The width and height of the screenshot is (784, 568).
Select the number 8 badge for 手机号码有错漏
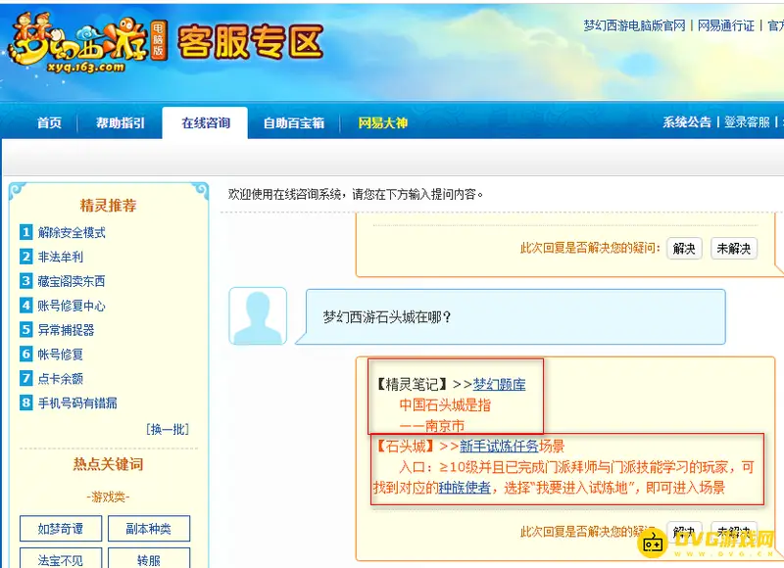pyautogui.click(x=26, y=402)
